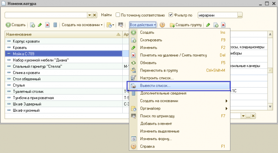Sort by the Наименование column header

pos(64,34)
